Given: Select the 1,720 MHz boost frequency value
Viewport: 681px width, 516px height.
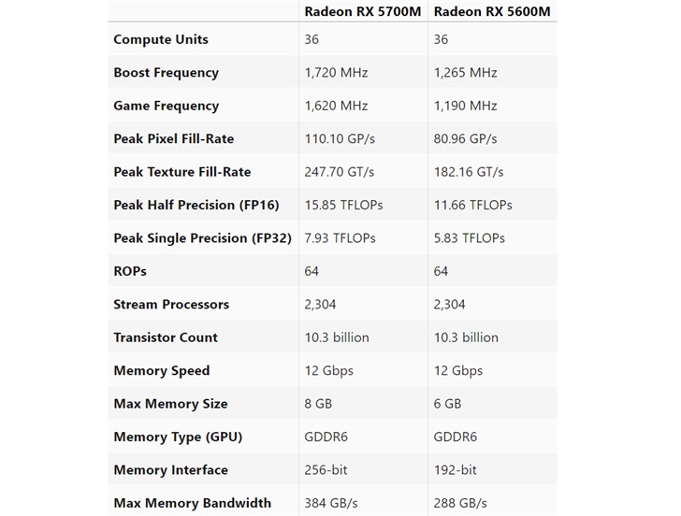Looking at the screenshot, I should pyautogui.click(x=336, y=73).
